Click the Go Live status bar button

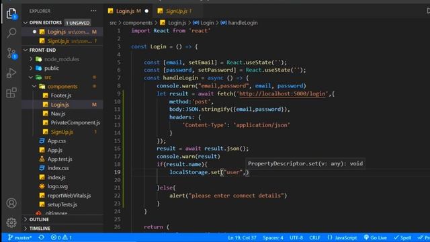point(375,237)
